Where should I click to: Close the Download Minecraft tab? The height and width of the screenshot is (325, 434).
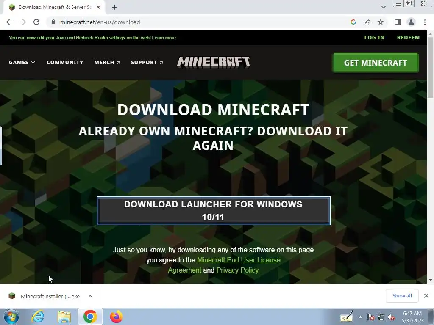[x=98, y=7]
